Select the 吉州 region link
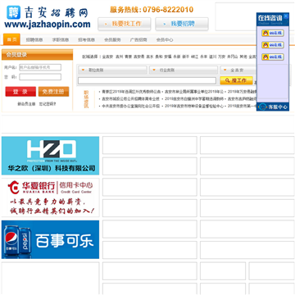295x295 pixels. tap(119, 57)
